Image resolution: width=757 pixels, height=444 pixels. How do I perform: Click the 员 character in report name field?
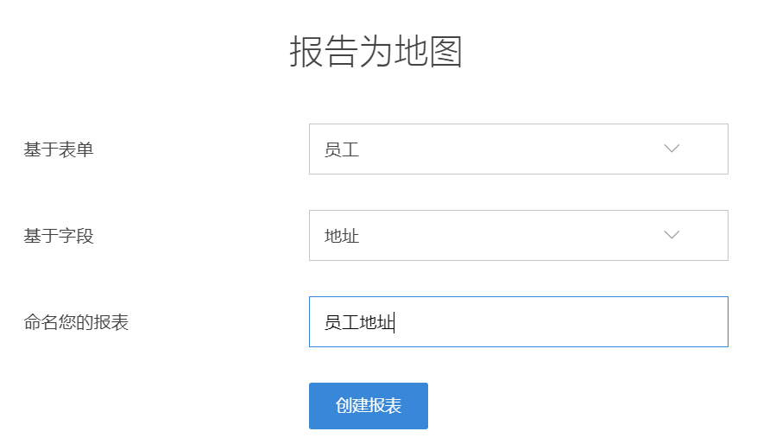tap(332, 322)
